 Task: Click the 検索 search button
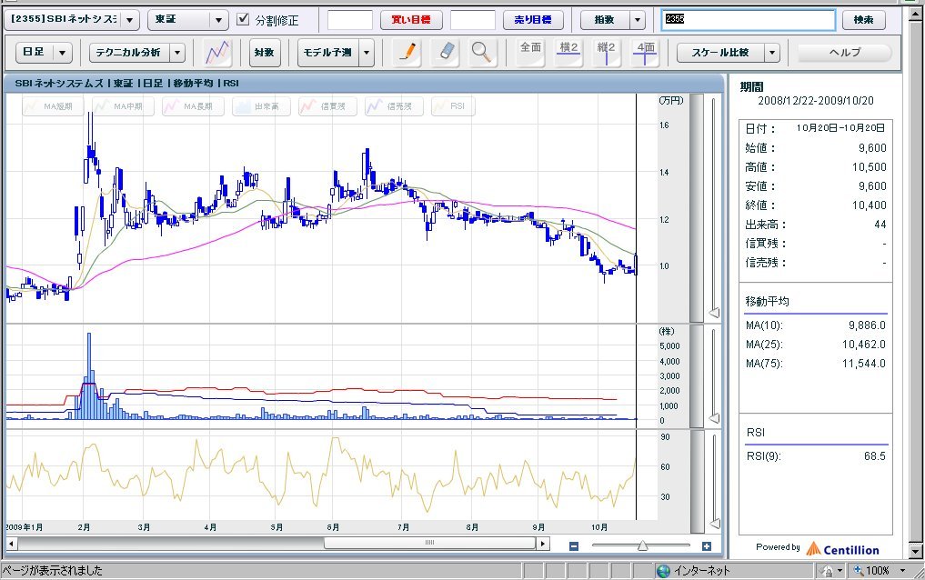863,20
